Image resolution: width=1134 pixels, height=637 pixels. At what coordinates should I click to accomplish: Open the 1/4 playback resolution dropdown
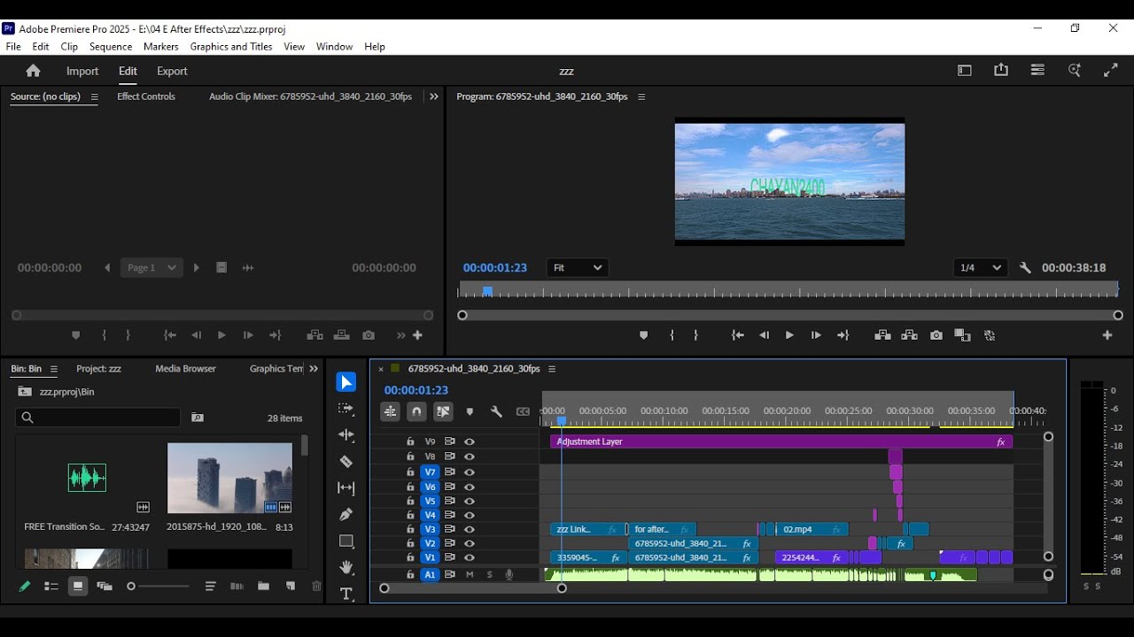click(x=980, y=267)
